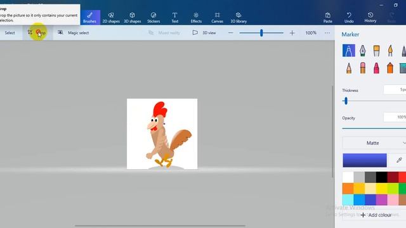Open the three-dot more options menu
The image size is (406, 228).
[327, 33]
